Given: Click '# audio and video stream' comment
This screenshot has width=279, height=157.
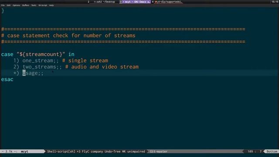Looking at the screenshot, I should (102, 67).
